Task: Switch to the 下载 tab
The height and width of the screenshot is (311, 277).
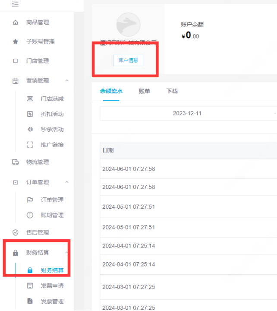Action: point(172,91)
